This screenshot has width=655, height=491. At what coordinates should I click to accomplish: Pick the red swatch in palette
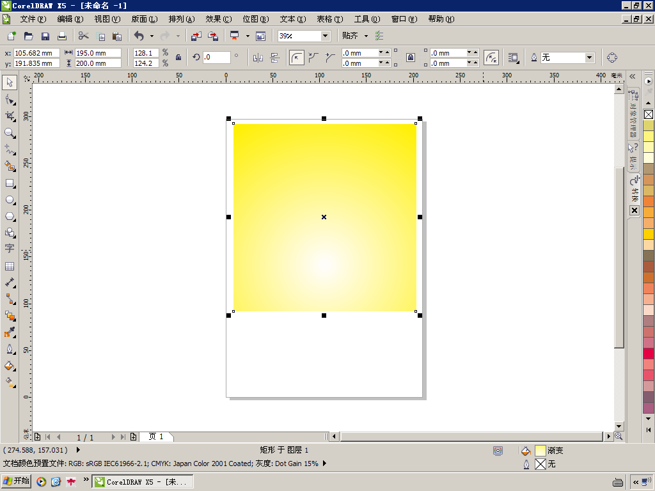(x=649, y=353)
